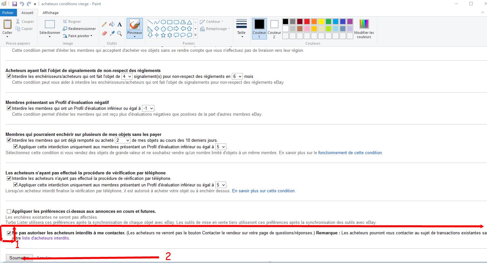Select the Eraser tool
487x263 pixels.
point(104,33)
